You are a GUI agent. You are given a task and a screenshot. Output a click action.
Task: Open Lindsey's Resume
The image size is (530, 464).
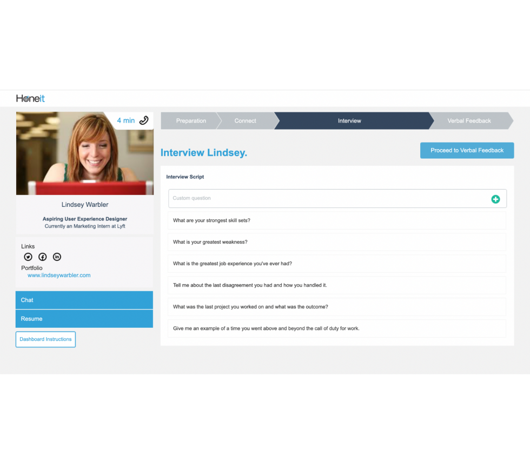coord(84,319)
